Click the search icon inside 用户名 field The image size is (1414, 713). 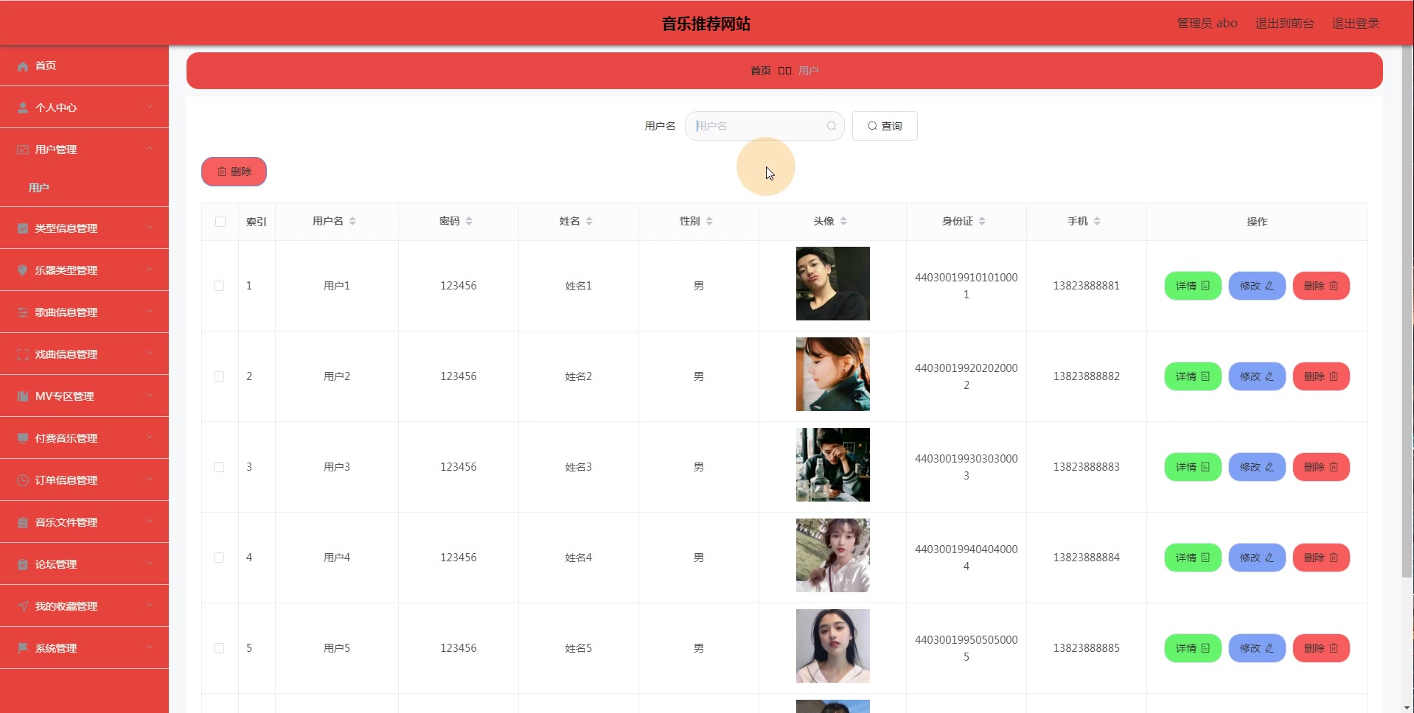(831, 126)
